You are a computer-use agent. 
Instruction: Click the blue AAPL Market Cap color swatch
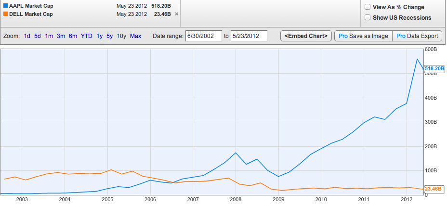5,6
